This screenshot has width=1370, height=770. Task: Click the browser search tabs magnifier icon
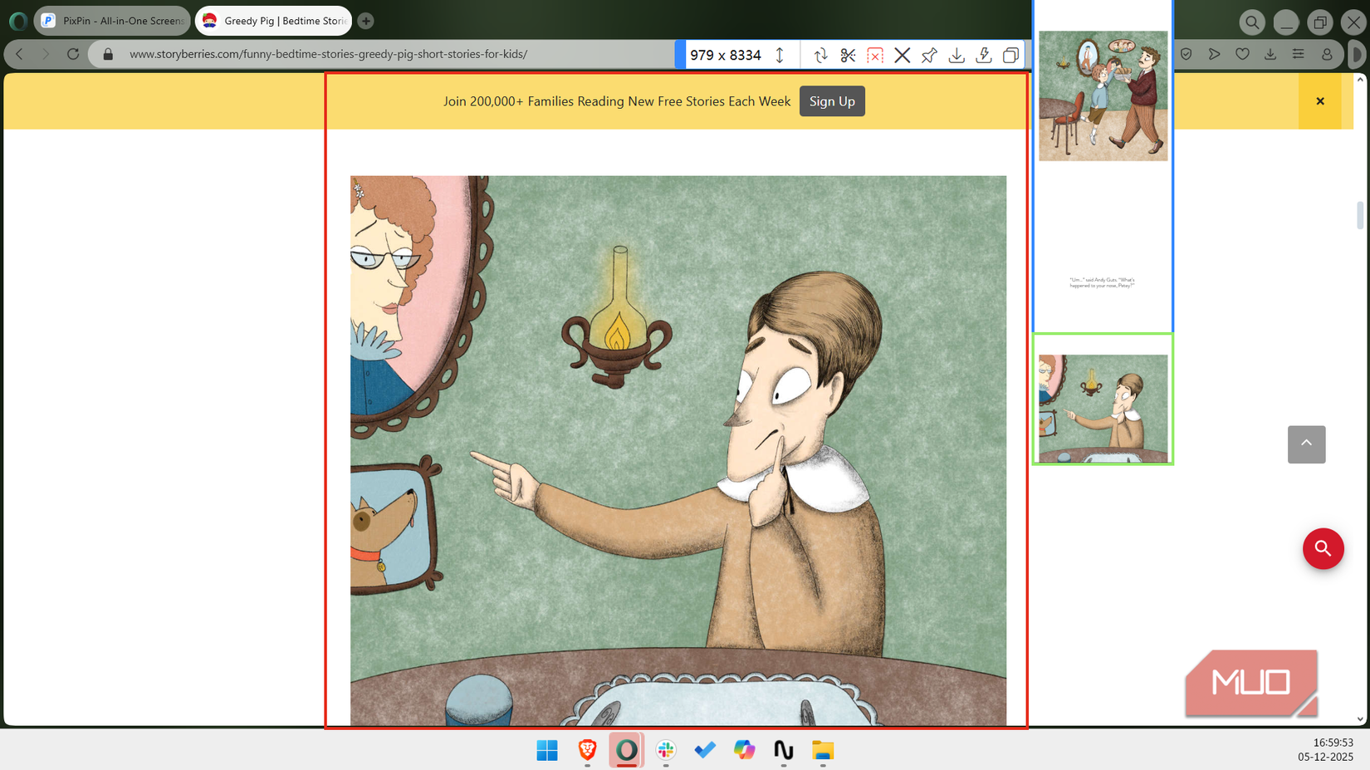click(1252, 22)
